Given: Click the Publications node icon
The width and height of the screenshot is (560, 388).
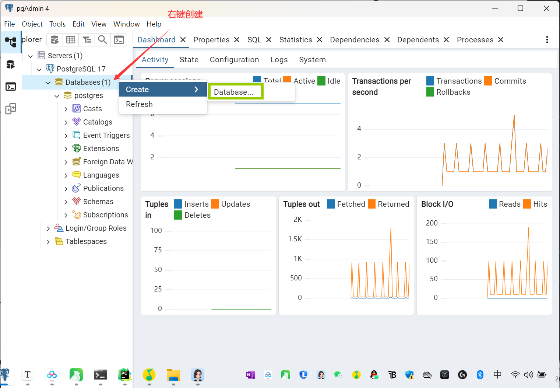Looking at the screenshot, I should [x=77, y=188].
